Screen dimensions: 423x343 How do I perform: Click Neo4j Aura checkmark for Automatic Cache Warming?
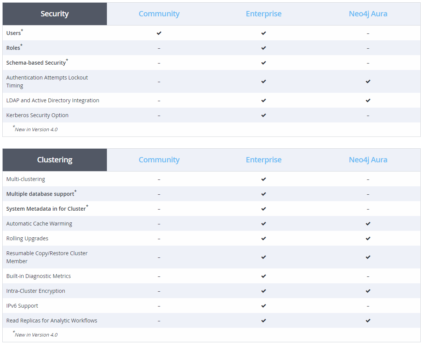(x=368, y=224)
